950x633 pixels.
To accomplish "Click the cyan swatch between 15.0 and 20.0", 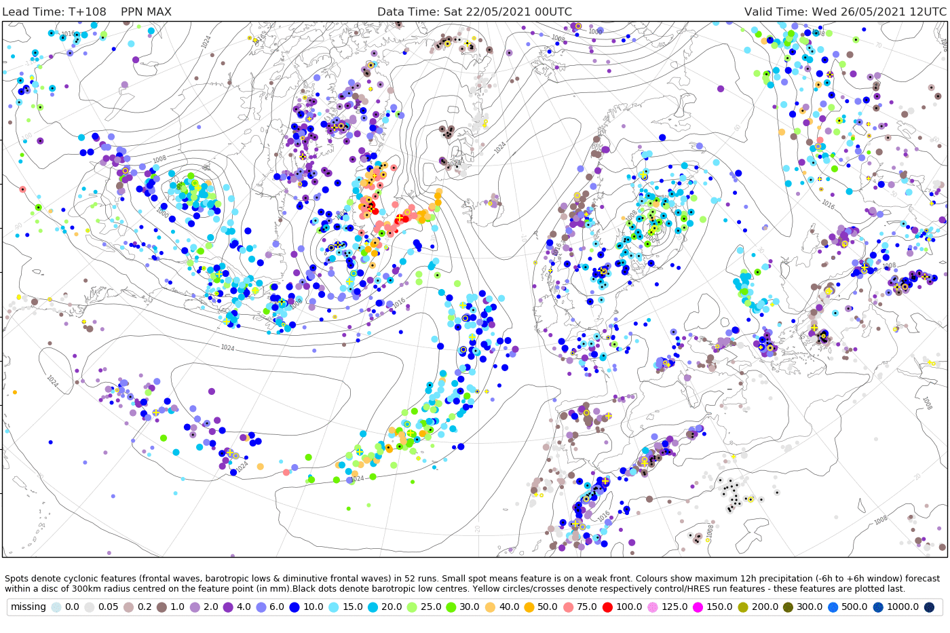I will [x=372, y=607].
